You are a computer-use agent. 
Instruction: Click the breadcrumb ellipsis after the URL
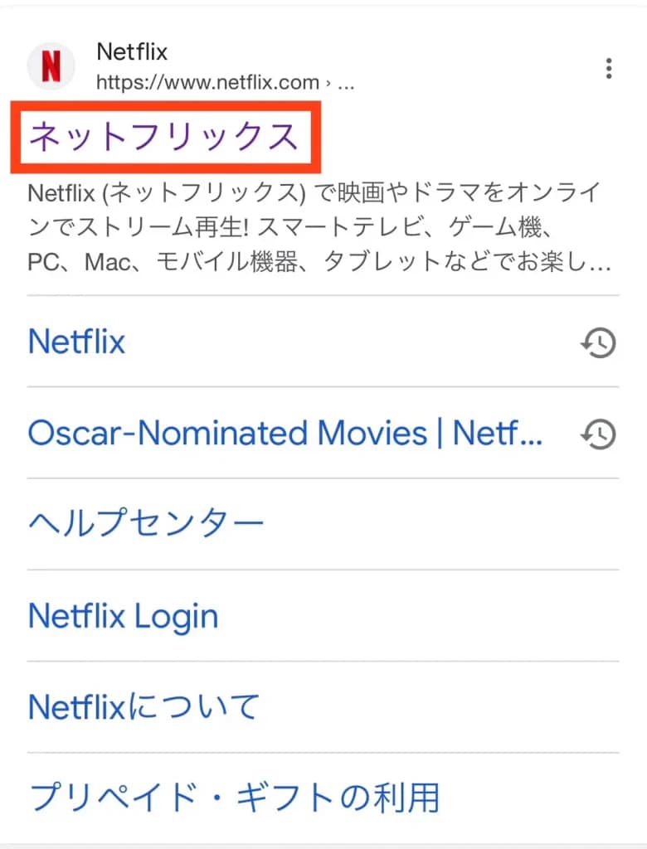point(347,82)
